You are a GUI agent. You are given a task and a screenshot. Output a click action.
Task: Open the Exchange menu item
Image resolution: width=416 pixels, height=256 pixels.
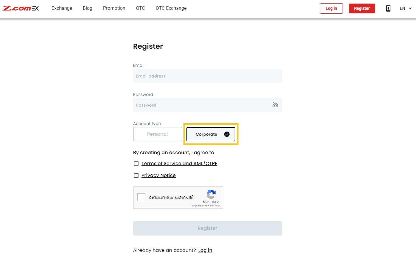(62, 8)
